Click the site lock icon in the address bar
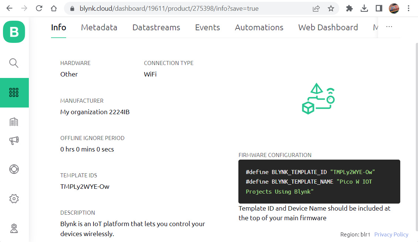Screen dimensions: 418x242 pyautogui.click(x=72, y=8)
